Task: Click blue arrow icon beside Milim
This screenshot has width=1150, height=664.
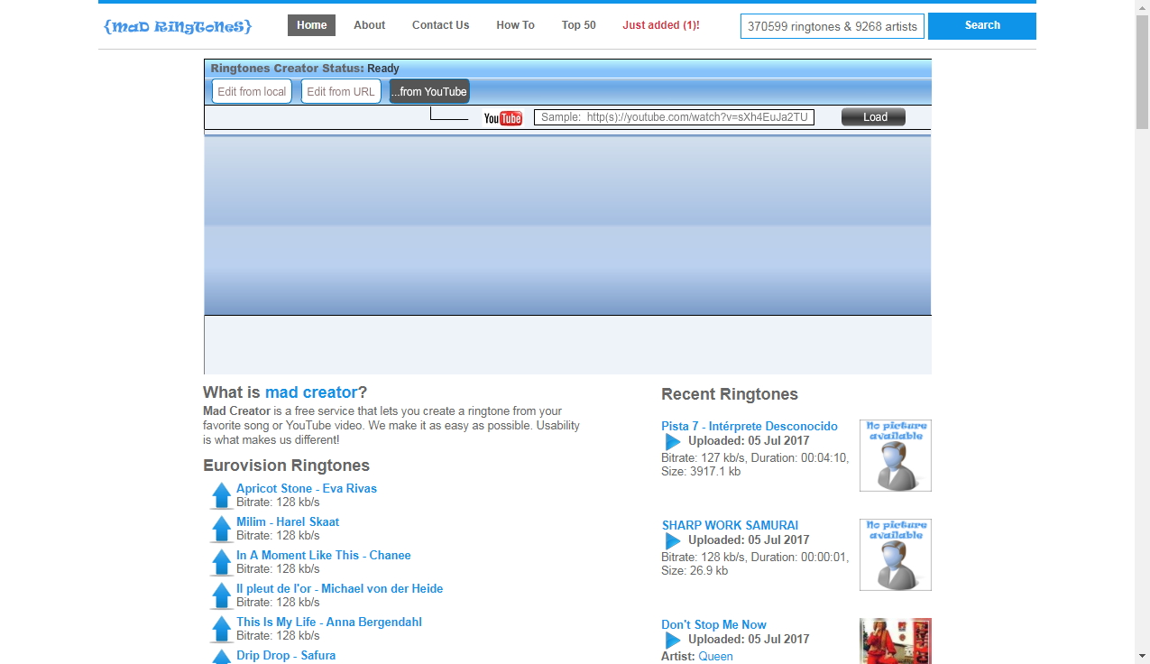Action: tap(221, 529)
